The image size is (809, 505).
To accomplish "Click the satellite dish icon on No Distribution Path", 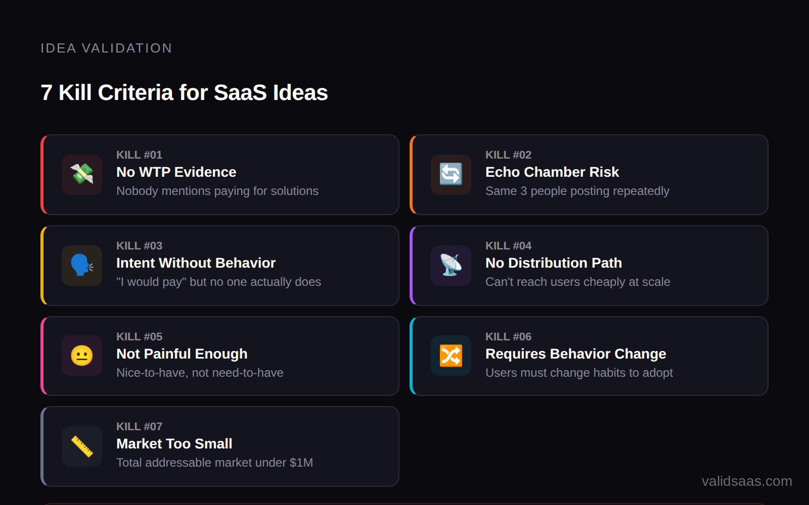I will (x=451, y=266).
